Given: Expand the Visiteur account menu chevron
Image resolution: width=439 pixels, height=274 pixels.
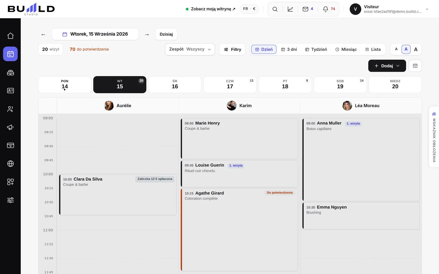Looking at the screenshot, I should 427,9.
